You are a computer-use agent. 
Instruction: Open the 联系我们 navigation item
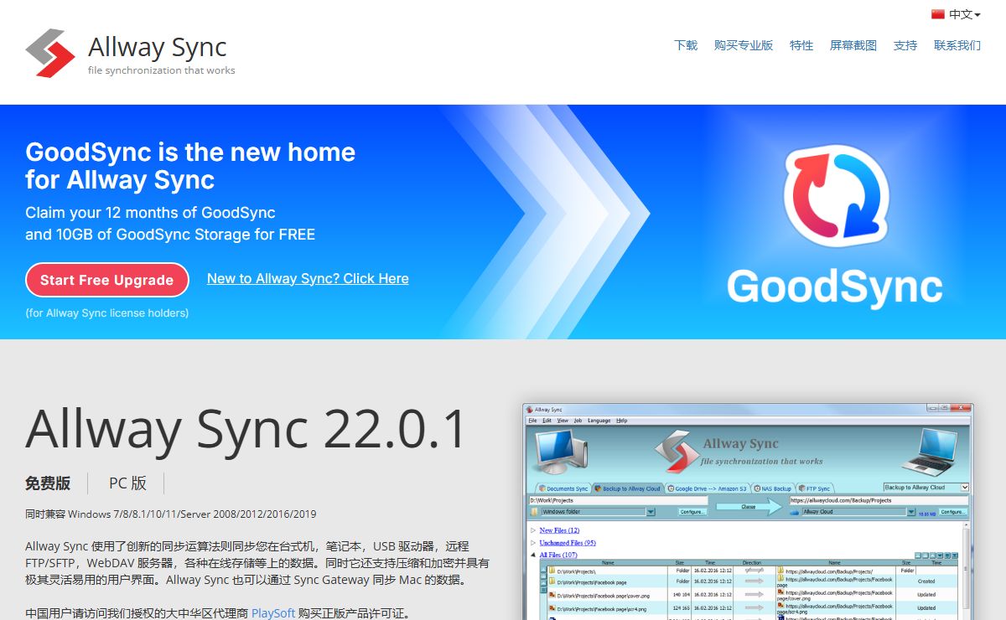(x=957, y=45)
